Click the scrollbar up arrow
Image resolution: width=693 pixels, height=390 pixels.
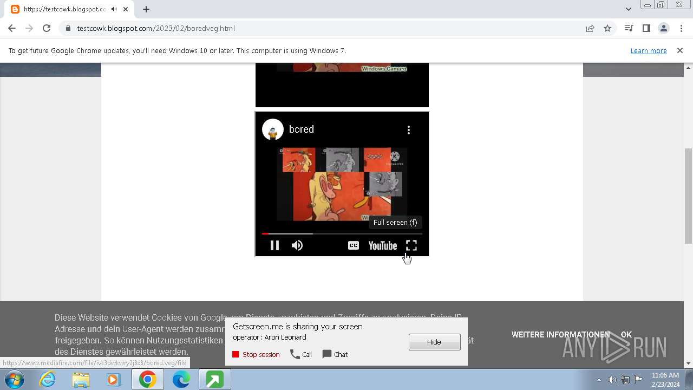689,67
